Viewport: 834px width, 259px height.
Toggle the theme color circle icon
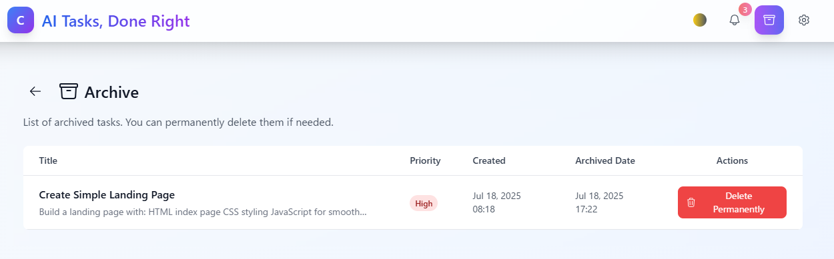click(700, 20)
